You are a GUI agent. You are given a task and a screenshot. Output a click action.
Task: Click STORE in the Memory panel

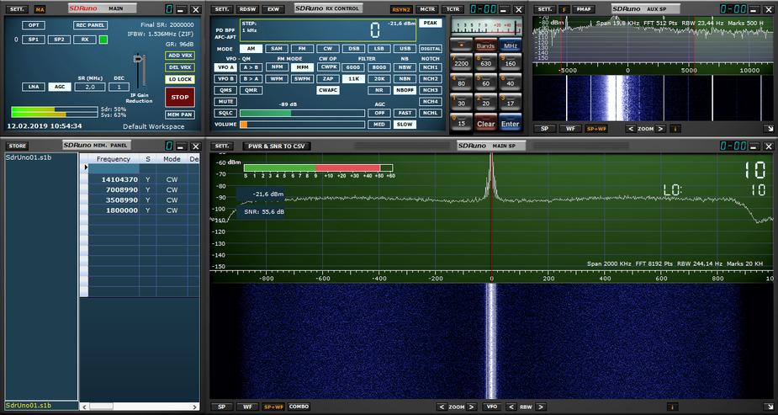click(18, 146)
